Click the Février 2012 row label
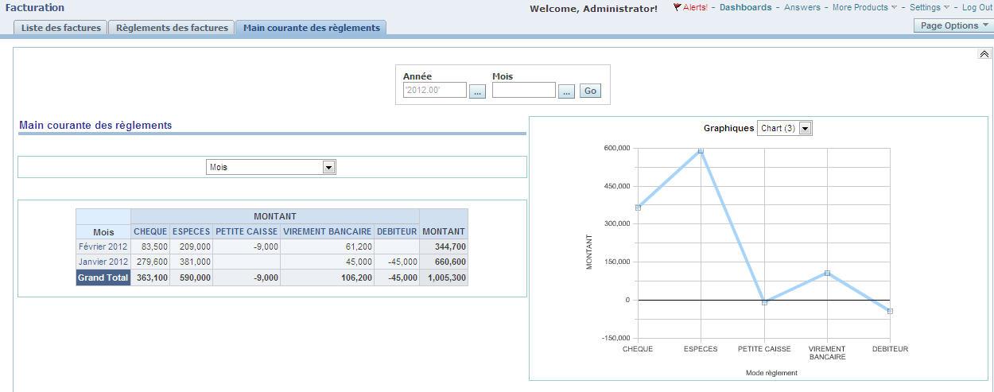Image resolution: width=994 pixels, height=392 pixels. [x=103, y=246]
